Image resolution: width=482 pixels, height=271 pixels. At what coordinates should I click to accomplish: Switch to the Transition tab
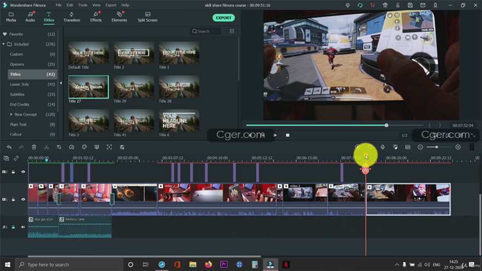coord(72,17)
